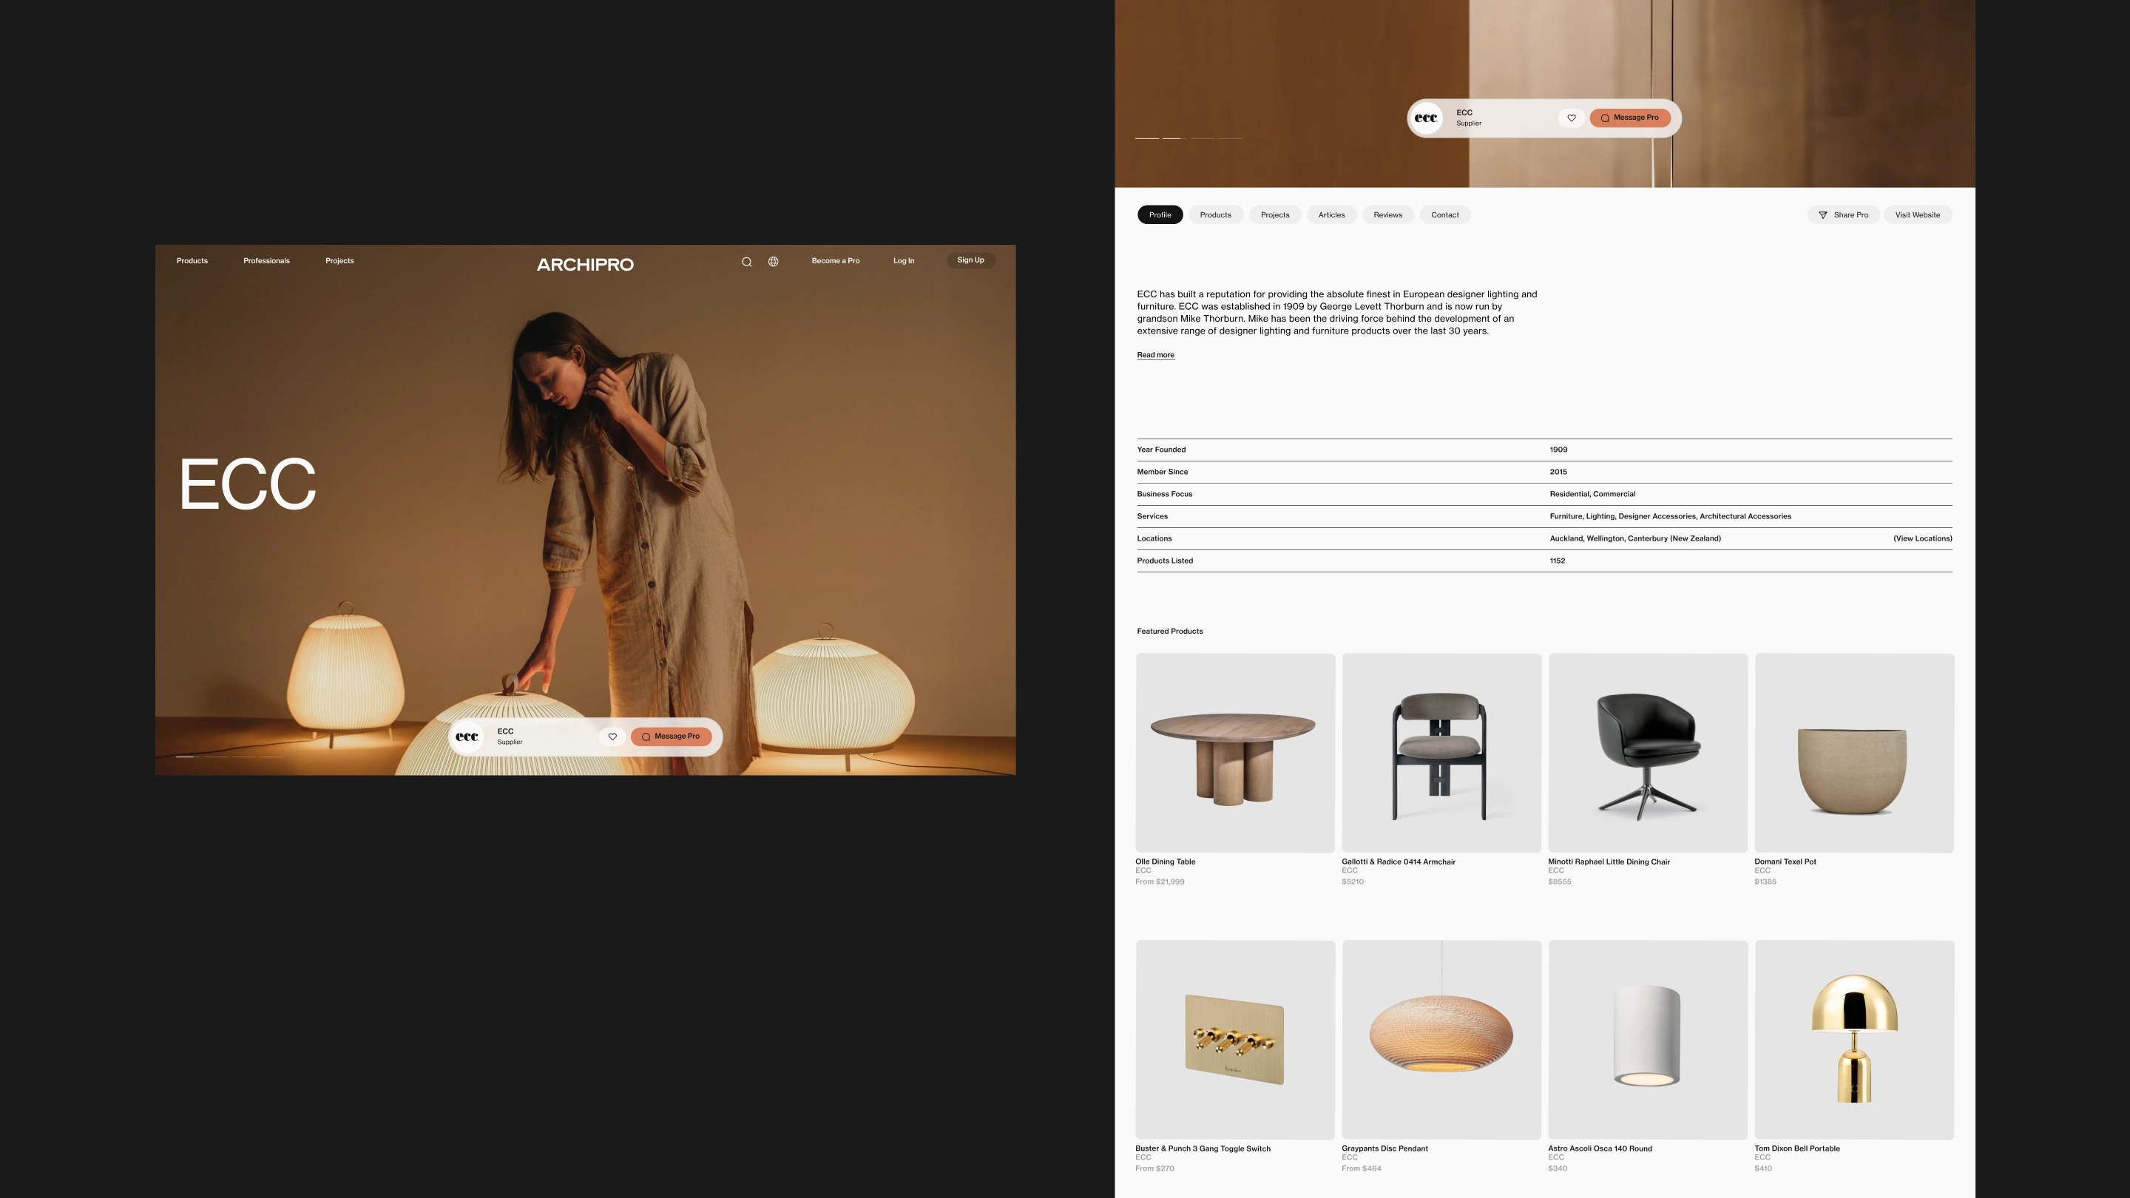The image size is (2130, 1198).
Task: Select second carousel indicator in hero image
Action: click(x=214, y=757)
